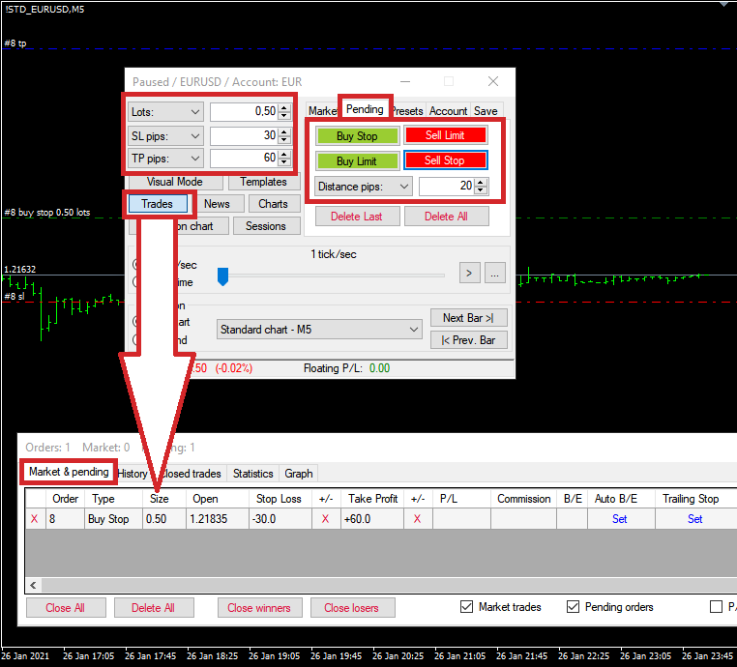The width and height of the screenshot is (737, 667).
Task: Open the News panel button
Action: (218, 204)
